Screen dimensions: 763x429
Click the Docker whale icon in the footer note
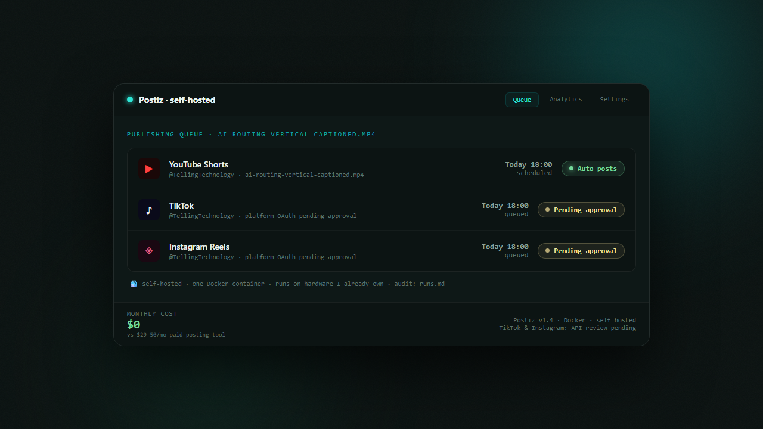[134, 284]
